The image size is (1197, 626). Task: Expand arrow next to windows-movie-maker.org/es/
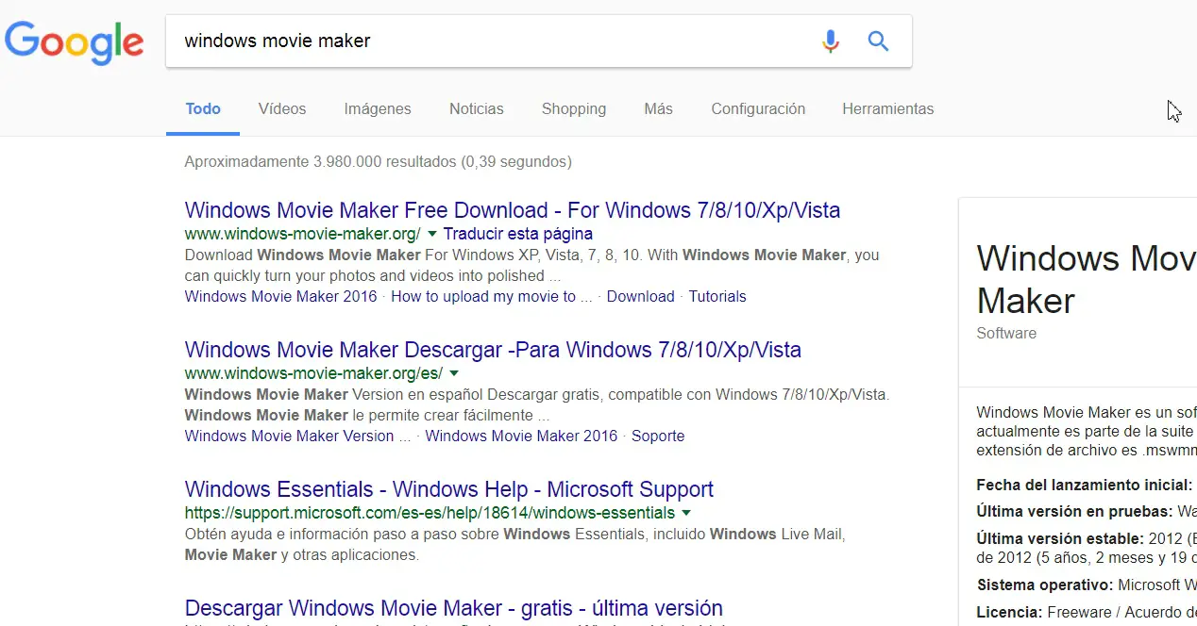453,373
